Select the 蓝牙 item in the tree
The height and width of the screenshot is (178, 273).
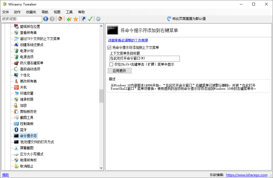(23, 130)
